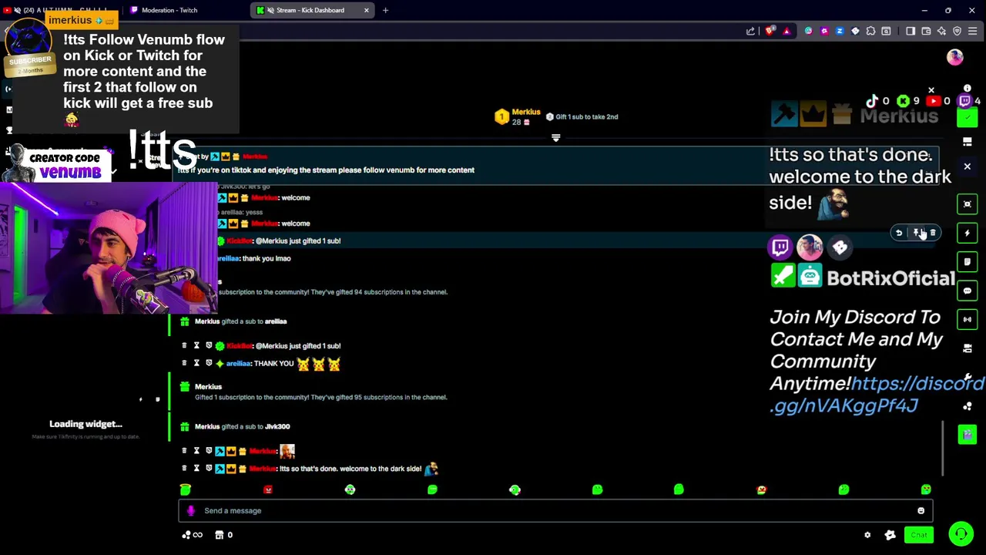The image size is (986, 555).
Task: Collapse the leaderboard with the arrow under Merkius
Action: tap(555, 138)
